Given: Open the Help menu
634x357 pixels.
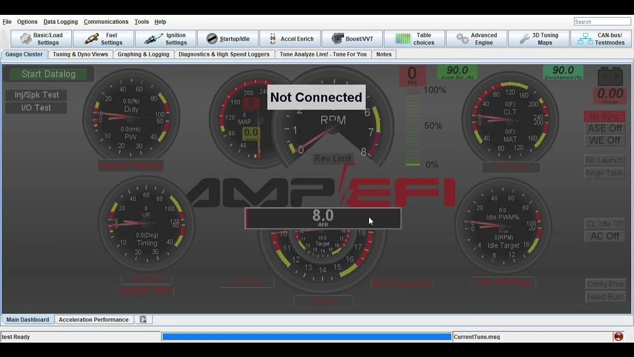Looking at the screenshot, I should 160,22.
